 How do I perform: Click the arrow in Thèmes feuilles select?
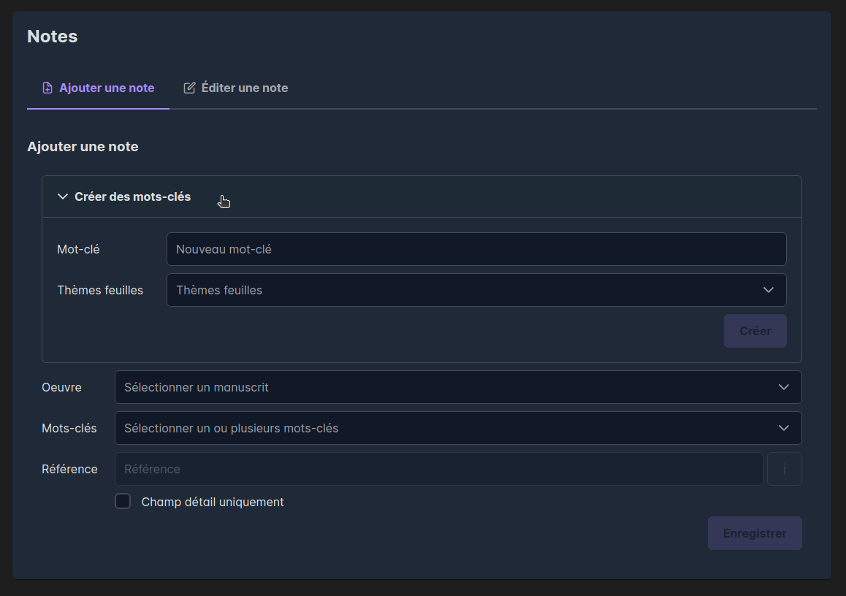[768, 290]
